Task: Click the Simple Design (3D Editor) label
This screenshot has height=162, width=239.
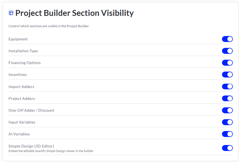Action: (x=31, y=146)
